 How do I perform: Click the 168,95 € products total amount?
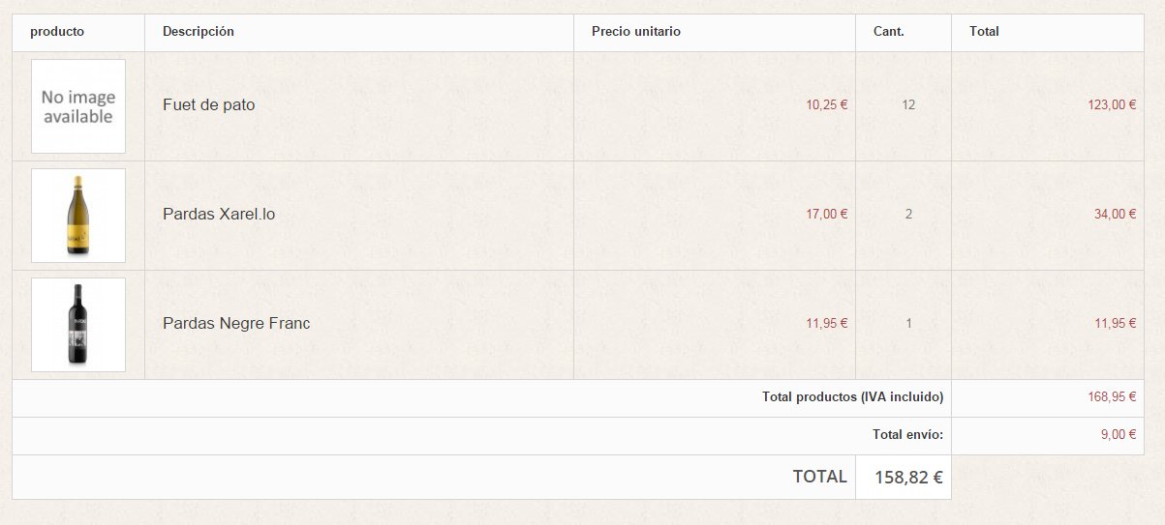point(1113,397)
